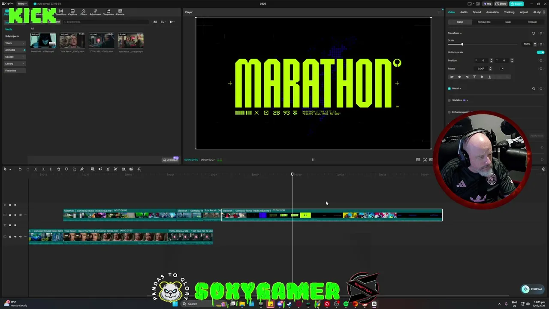Expand the AI media section
The width and height of the screenshot is (549, 309).
pos(15,50)
